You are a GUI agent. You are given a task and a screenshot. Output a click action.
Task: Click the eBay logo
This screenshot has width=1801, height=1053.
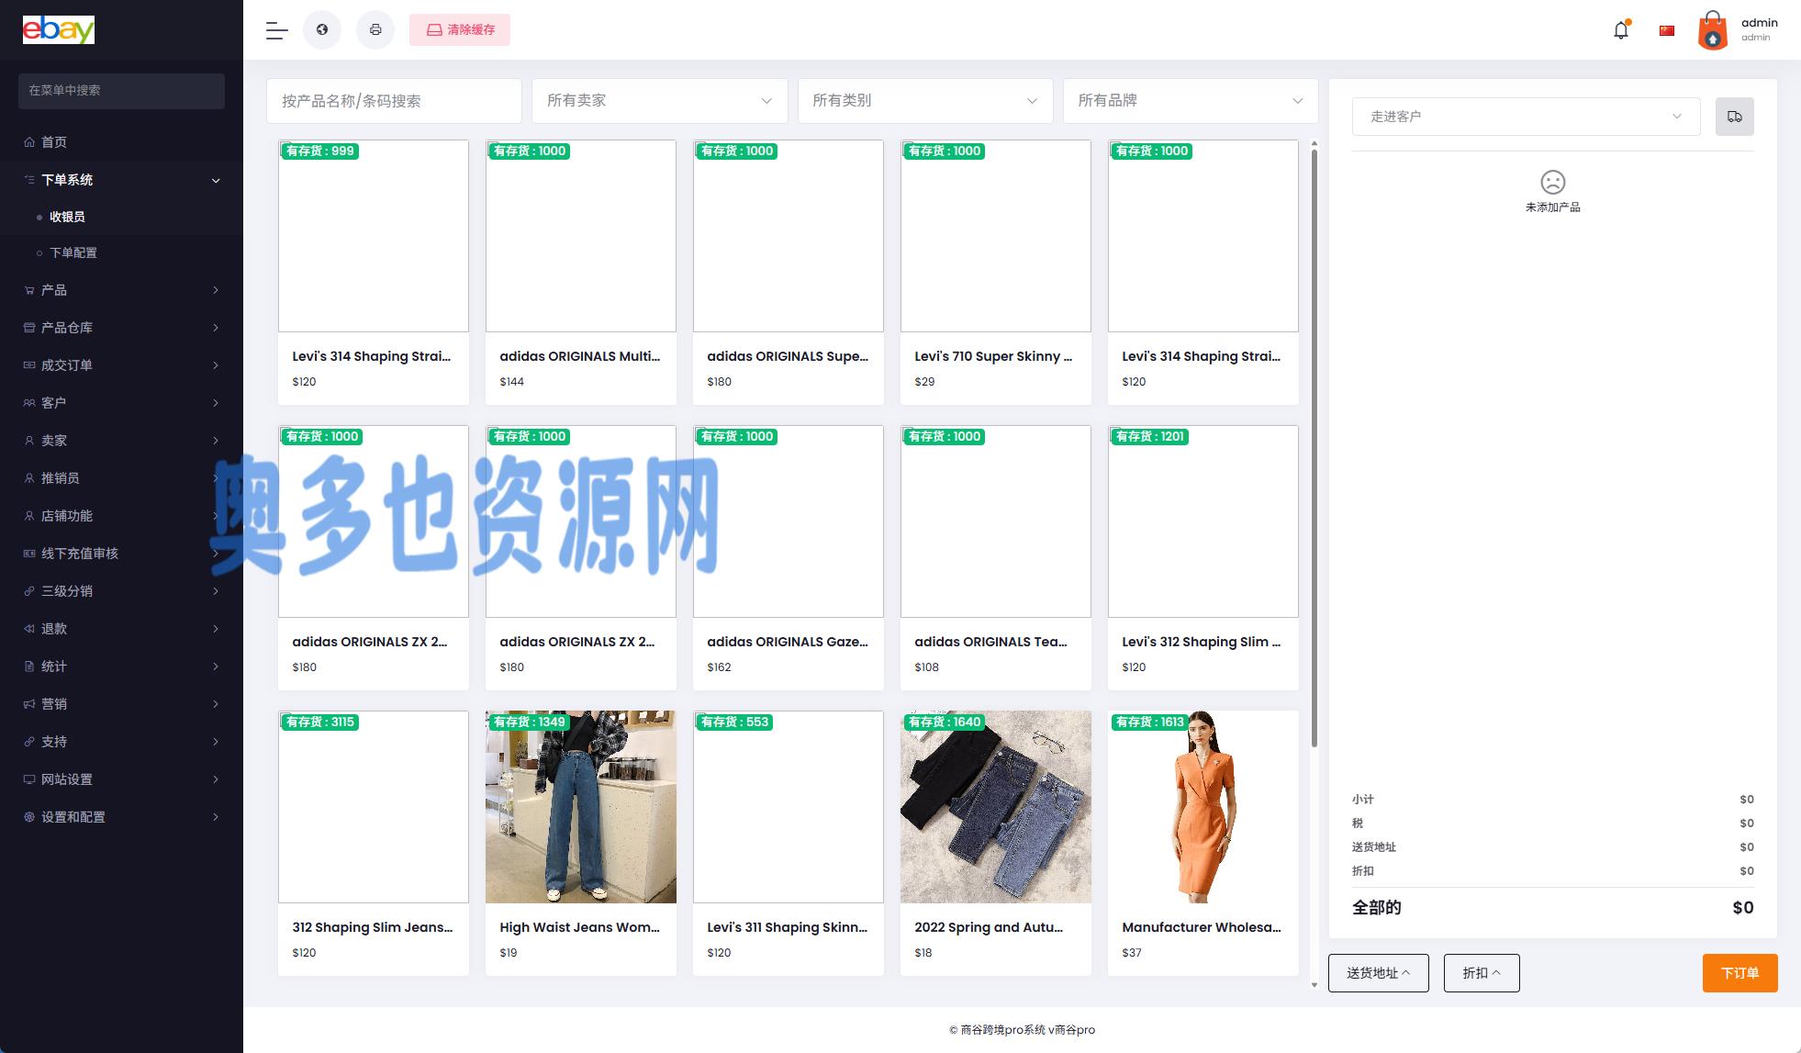tap(59, 29)
